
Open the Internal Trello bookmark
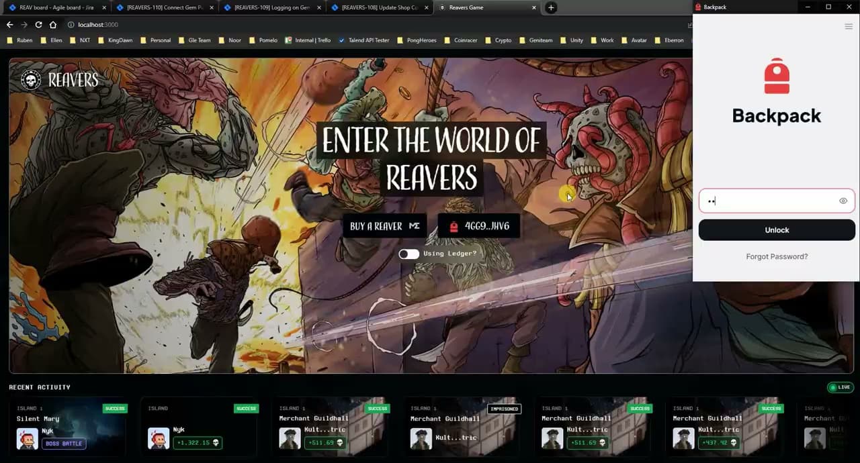pyautogui.click(x=308, y=40)
